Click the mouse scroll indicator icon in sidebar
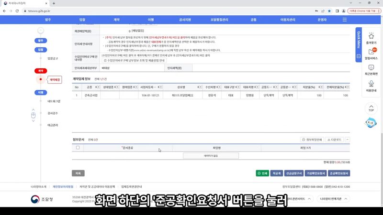The height and width of the screenshot is (215, 383). 33,115
